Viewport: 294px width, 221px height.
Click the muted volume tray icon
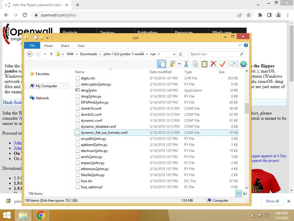[253, 216]
